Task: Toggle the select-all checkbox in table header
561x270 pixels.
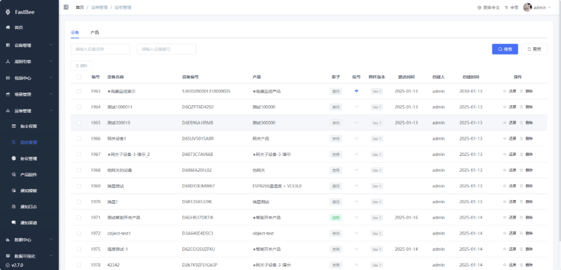Action: click(x=79, y=77)
